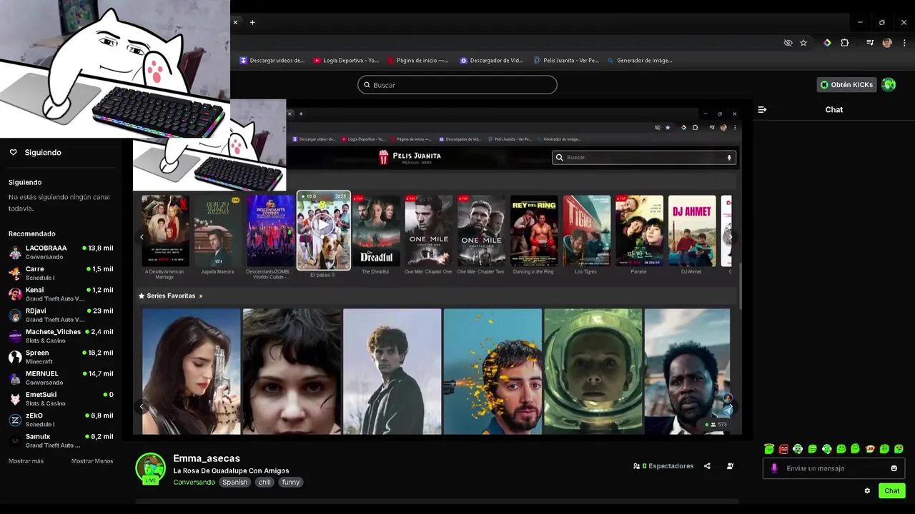The image size is (915, 514).
Task: Click the heart icon beside Siguiendo
Action: click(x=13, y=152)
